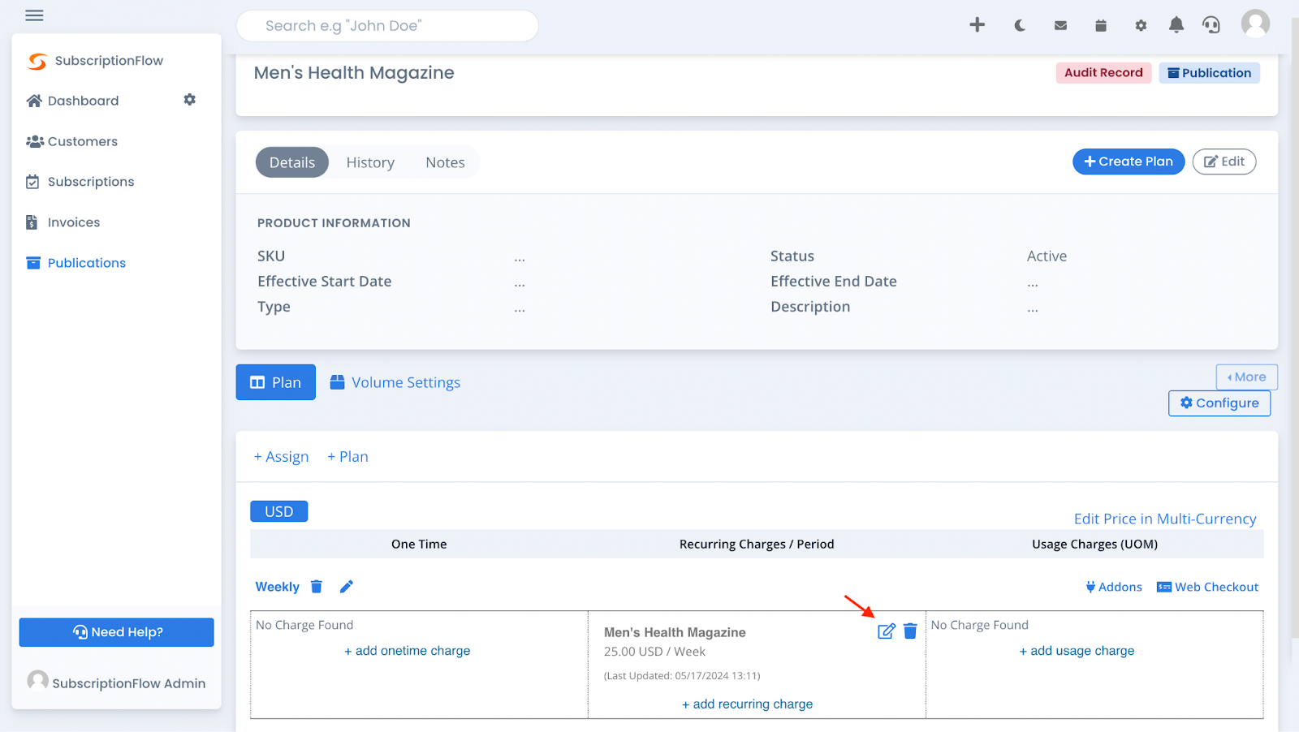This screenshot has width=1299, height=732.
Task: Click the Audit Record button
Action: (x=1103, y=73)
